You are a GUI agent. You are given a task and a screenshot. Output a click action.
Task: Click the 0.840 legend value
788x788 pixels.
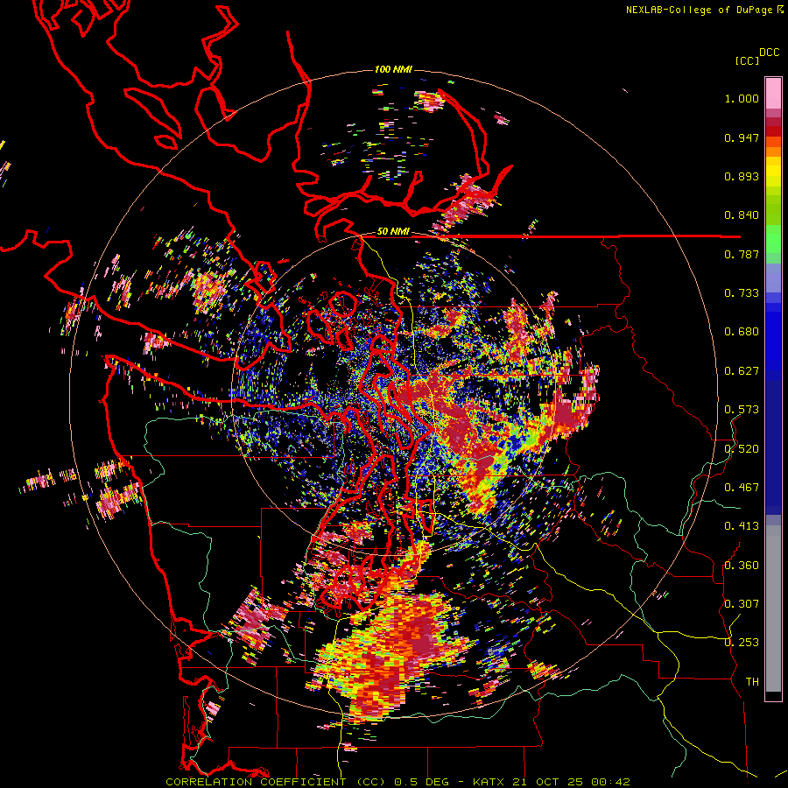[x=742, y=215]
